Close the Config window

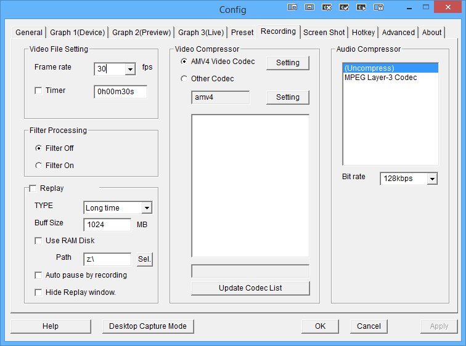point(448,7)
